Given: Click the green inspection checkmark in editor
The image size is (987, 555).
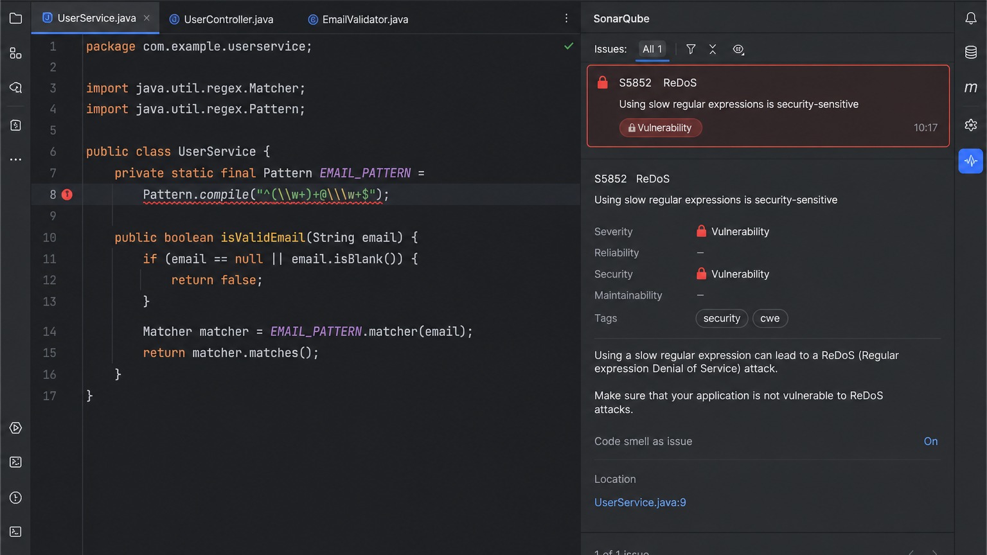Looking at the screenshot, I should point(569,46).
